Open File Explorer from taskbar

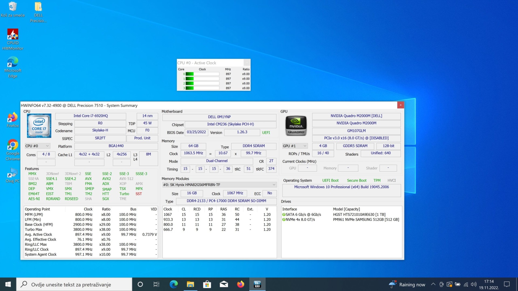click(x=190, y=284)
